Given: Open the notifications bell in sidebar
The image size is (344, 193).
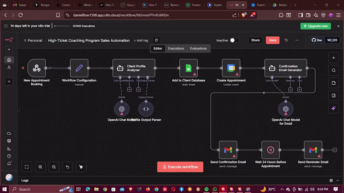Looking at the screenshot, I should 9,164.
